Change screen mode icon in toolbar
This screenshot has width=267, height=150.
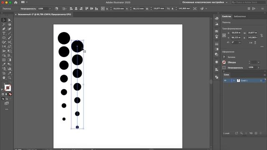(7, 103)
